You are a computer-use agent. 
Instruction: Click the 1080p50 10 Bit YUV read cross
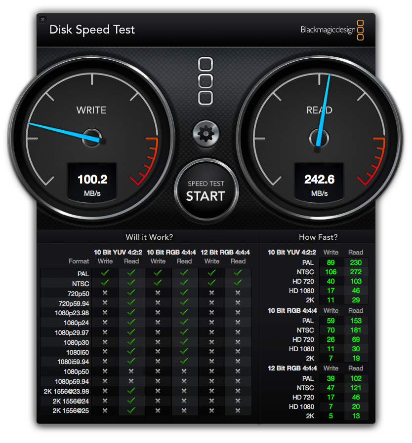coord(131,371)
